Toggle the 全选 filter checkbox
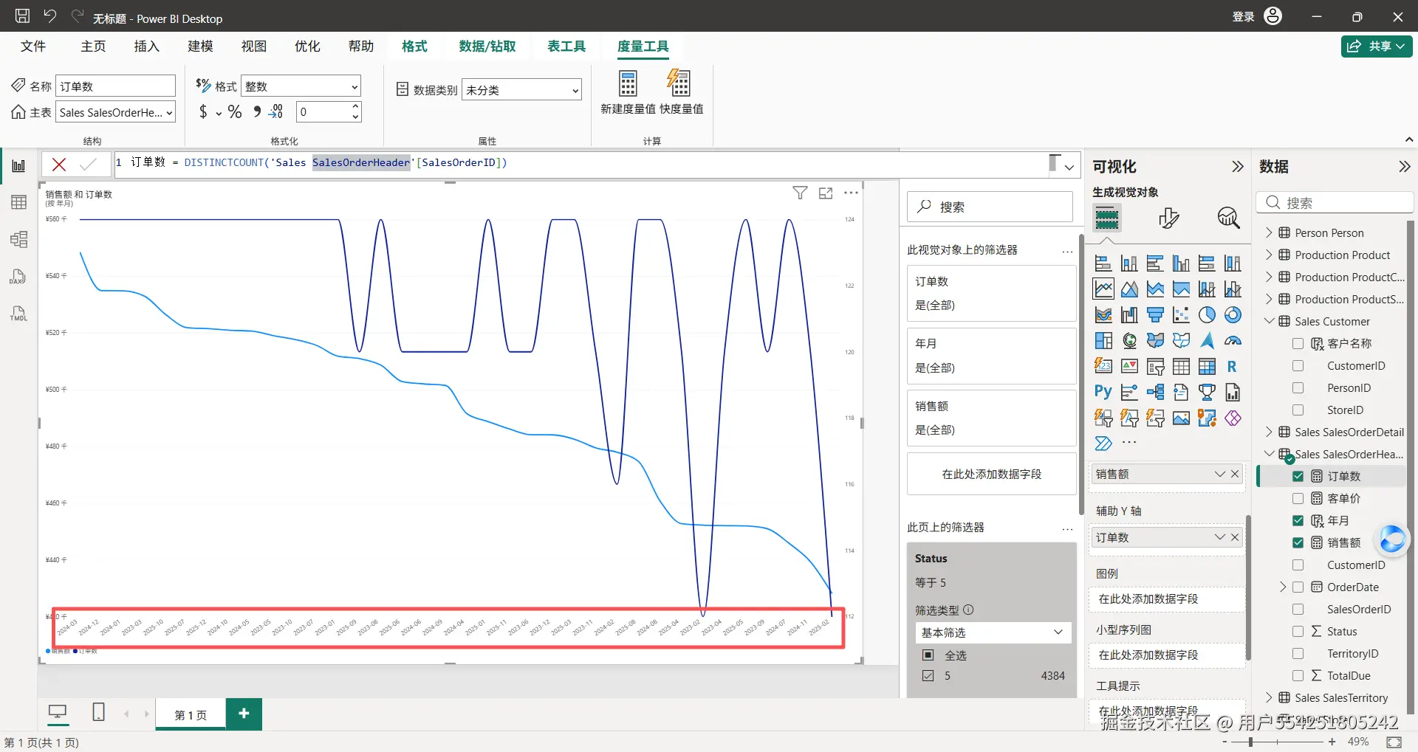Image resolution: width=1418 pixels, height=752 pixels. (928, 655)
